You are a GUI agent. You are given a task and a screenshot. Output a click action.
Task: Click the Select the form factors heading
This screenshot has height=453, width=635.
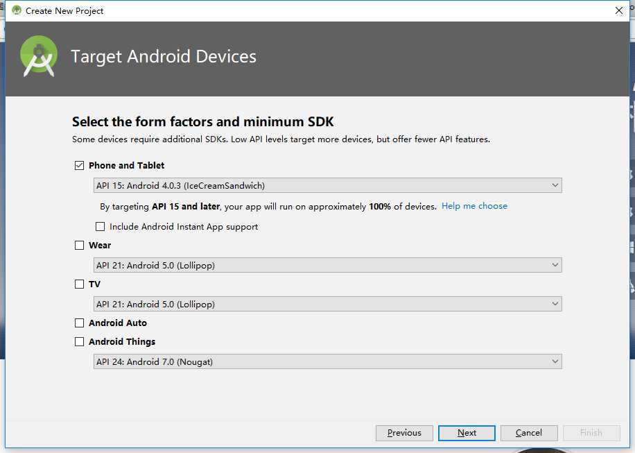[x=202, y=121]
